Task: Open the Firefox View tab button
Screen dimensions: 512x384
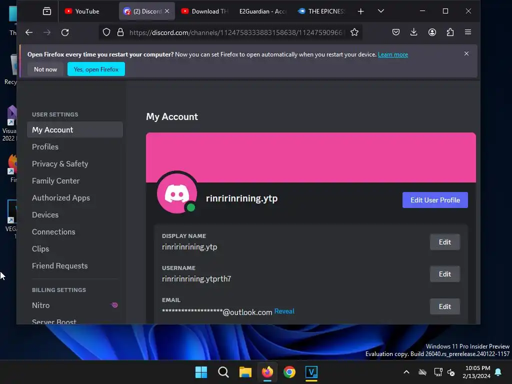Action: click(x=47, y=11)
